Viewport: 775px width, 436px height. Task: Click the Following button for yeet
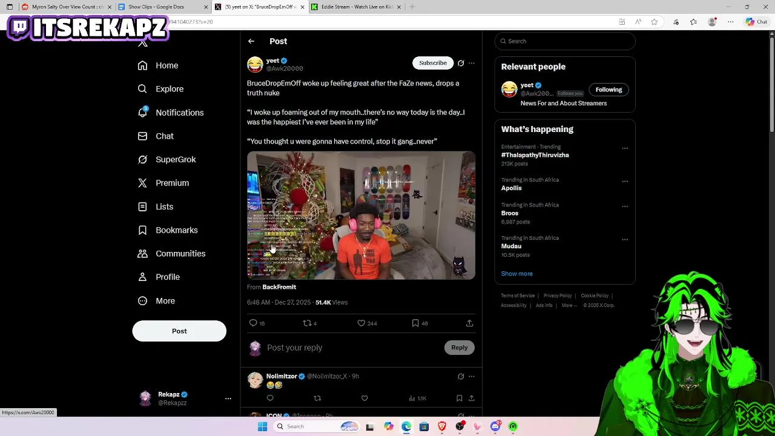pos(608,90)
